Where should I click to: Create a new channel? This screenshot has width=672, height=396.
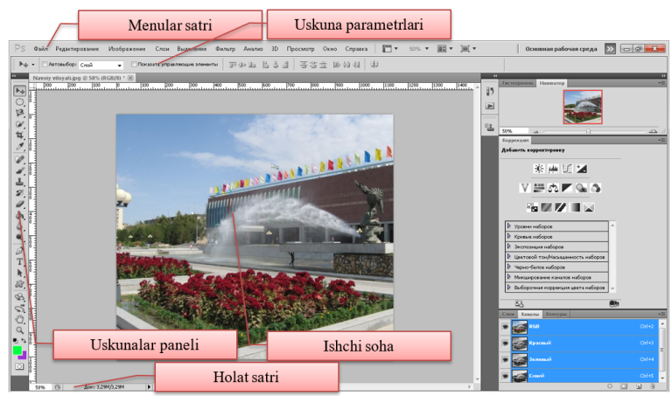(x=639, y=386)
